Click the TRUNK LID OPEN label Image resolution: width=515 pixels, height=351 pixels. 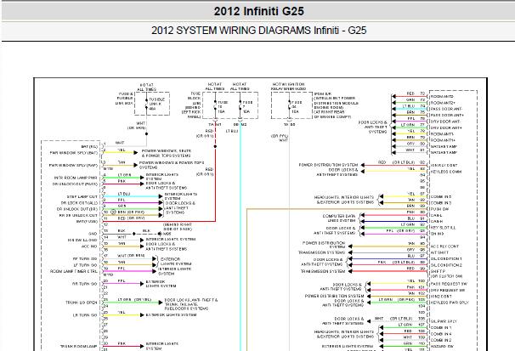[x=82, y=303]
